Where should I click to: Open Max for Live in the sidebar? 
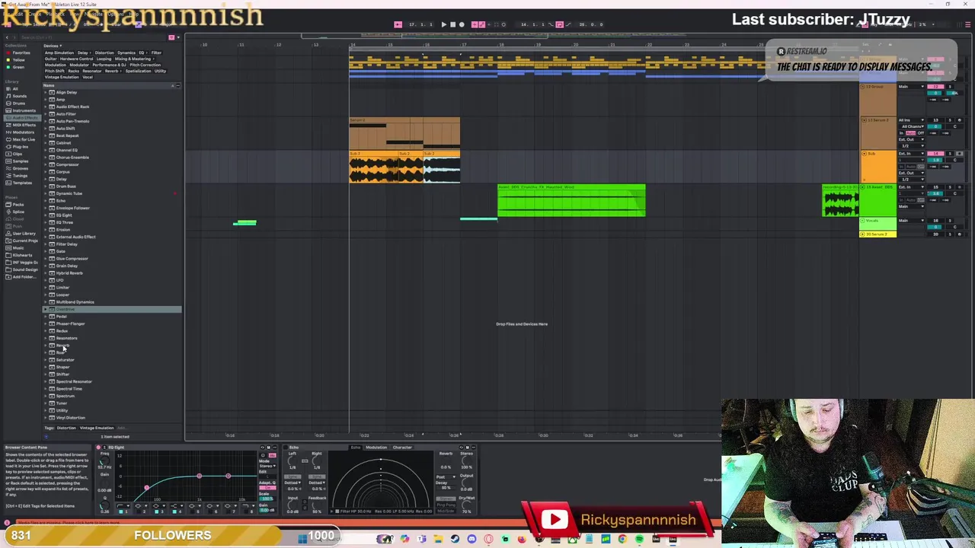[23, 139]
